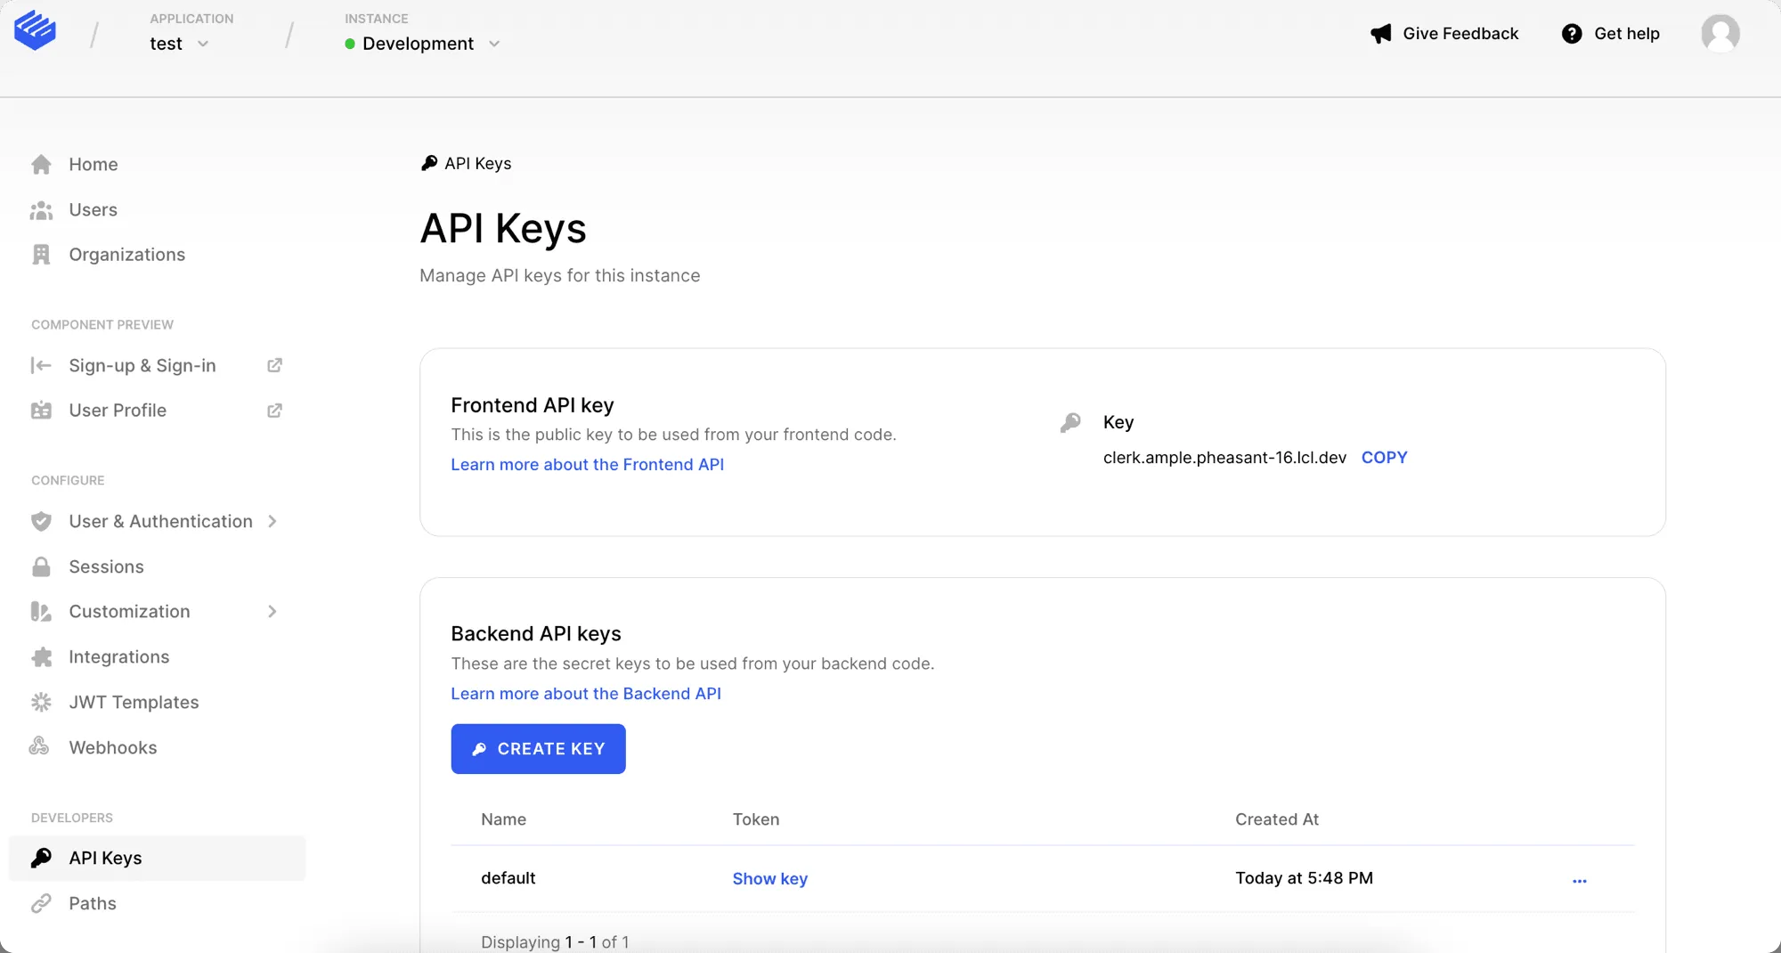Click the Token column header
Screen dimensions: 1781x953
[x=756, y=819]
